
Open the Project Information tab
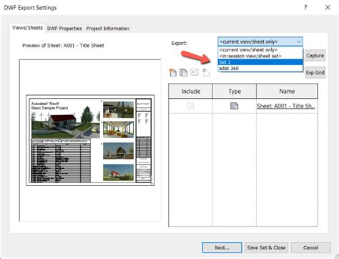pos(107,29)
